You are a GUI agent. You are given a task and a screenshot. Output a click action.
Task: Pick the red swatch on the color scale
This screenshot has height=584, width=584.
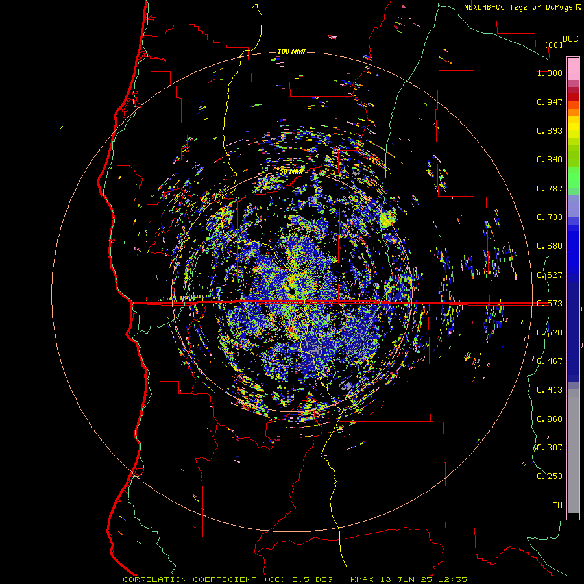coord(573,97)
